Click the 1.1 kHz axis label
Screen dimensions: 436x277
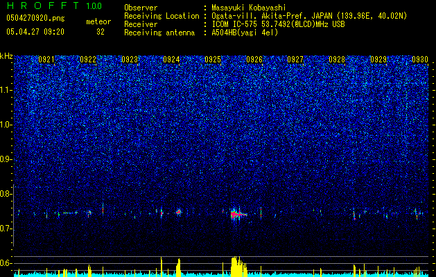(x=6, y=90)
